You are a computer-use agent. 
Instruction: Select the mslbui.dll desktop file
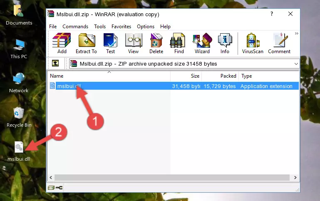tap(19, 152)
